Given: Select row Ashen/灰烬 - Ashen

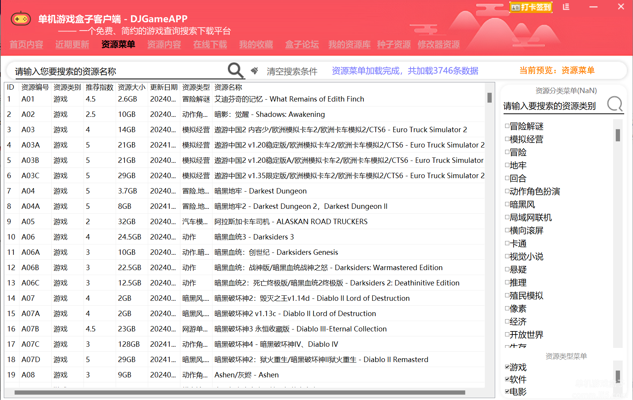Looking at the screenshot, I should pos(245,375).
